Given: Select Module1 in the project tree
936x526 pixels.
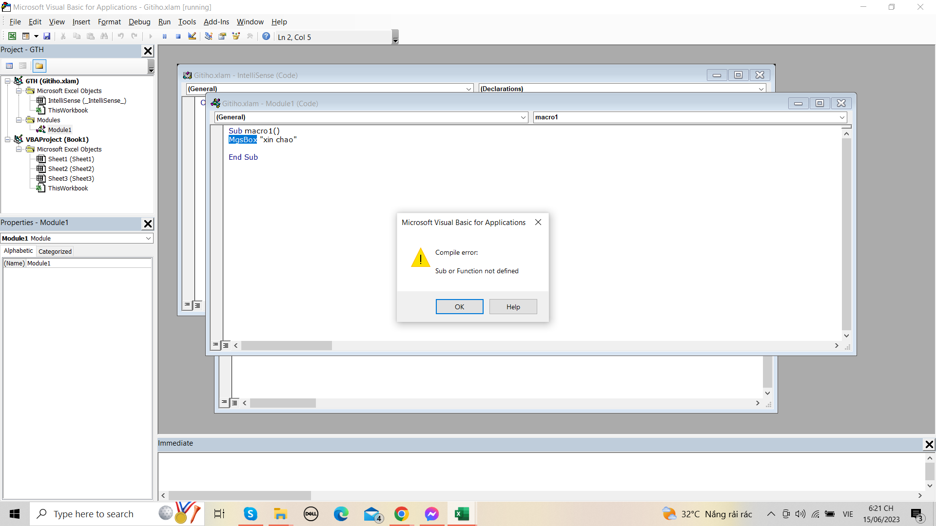Looking at the screenshot, I should point(59,130).
